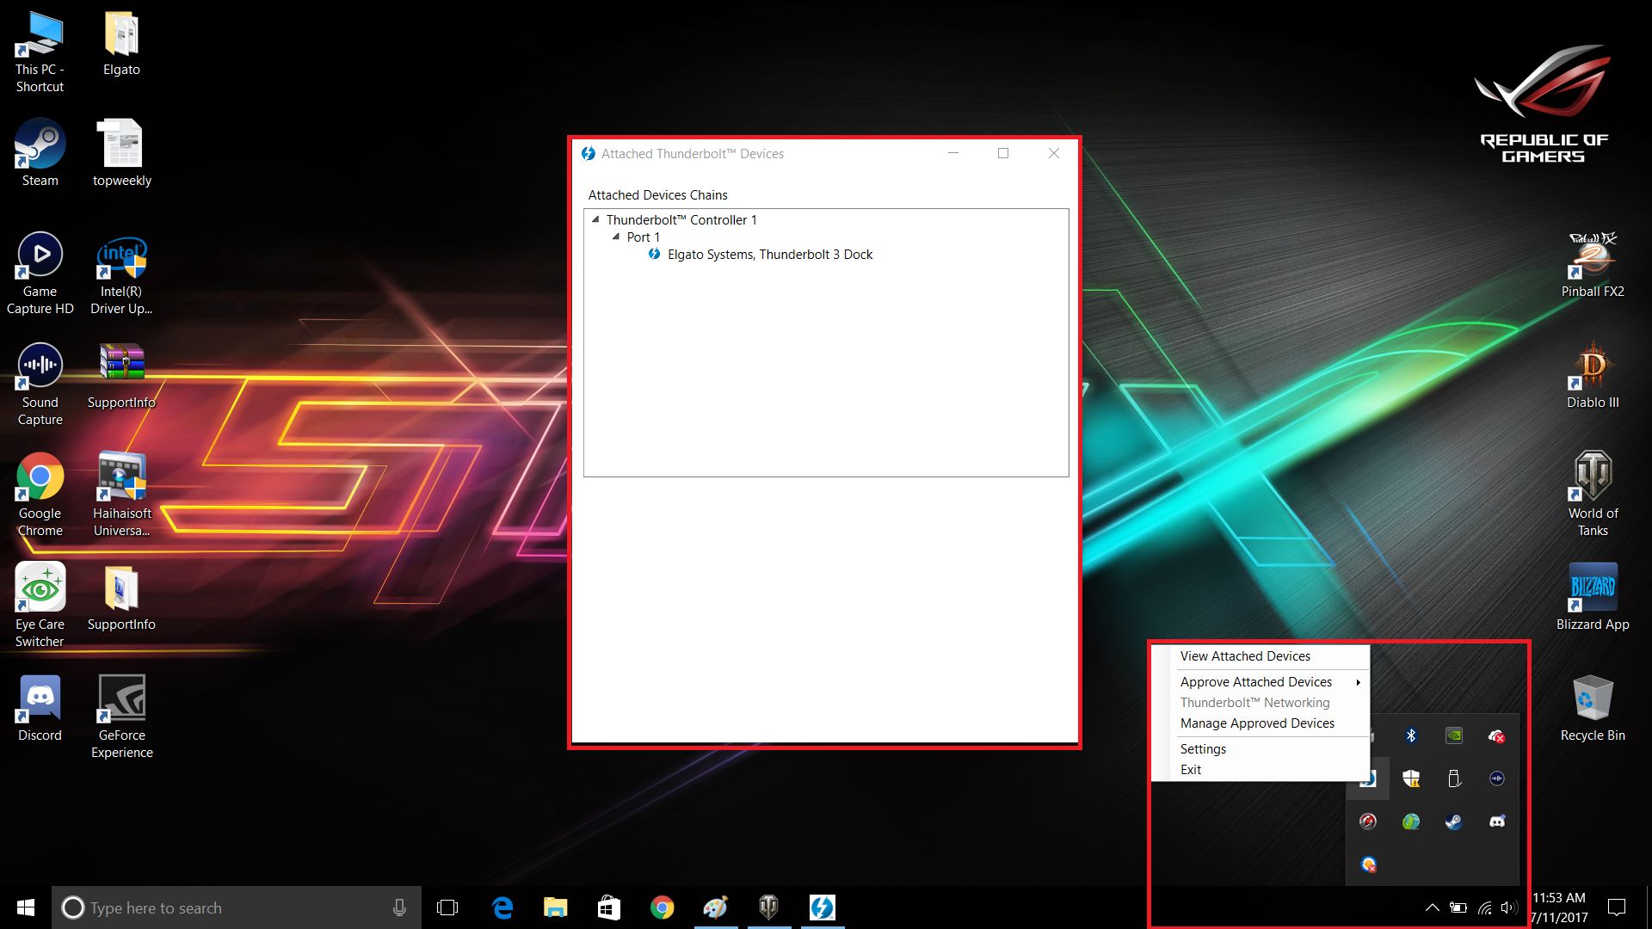Launch Microsoft Edge from the taskbar
1652x929 pixels.
[x=502, y=907]
